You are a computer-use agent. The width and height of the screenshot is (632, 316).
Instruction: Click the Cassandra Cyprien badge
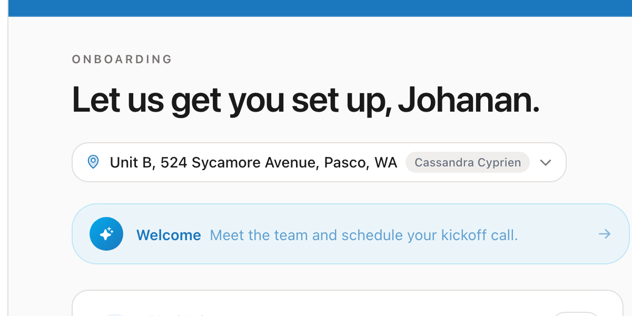[467, 162]
